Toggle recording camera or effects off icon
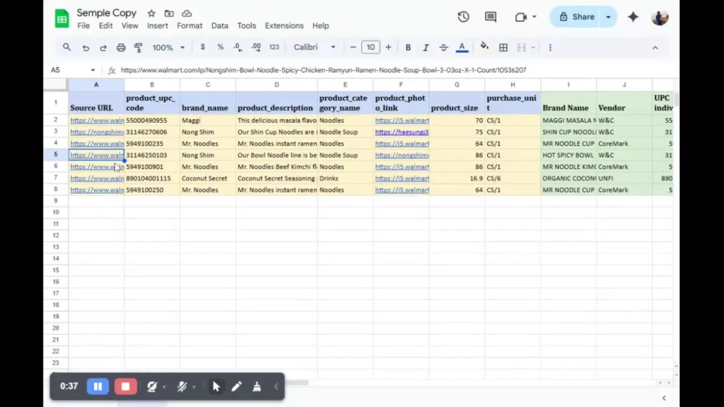724x407 pixels. [x=152, y=386]
